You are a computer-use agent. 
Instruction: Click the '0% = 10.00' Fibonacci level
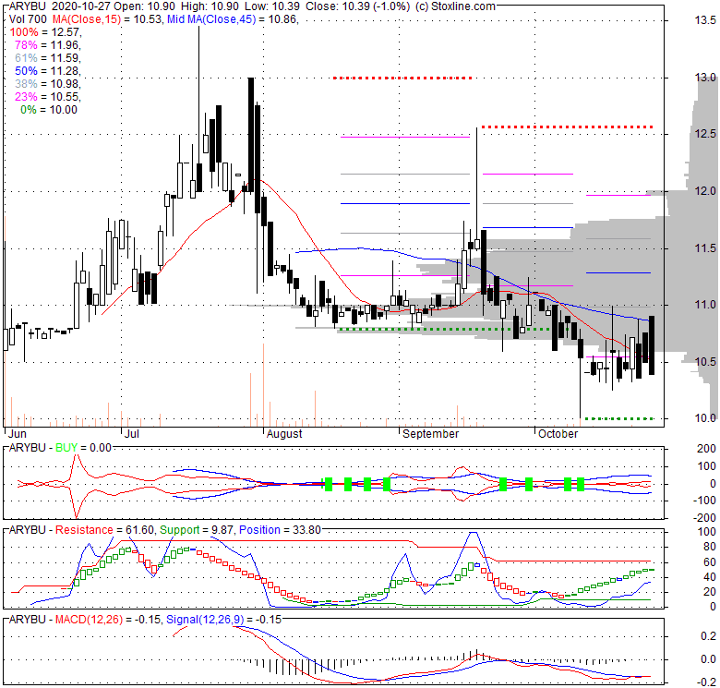click(49, 109)
